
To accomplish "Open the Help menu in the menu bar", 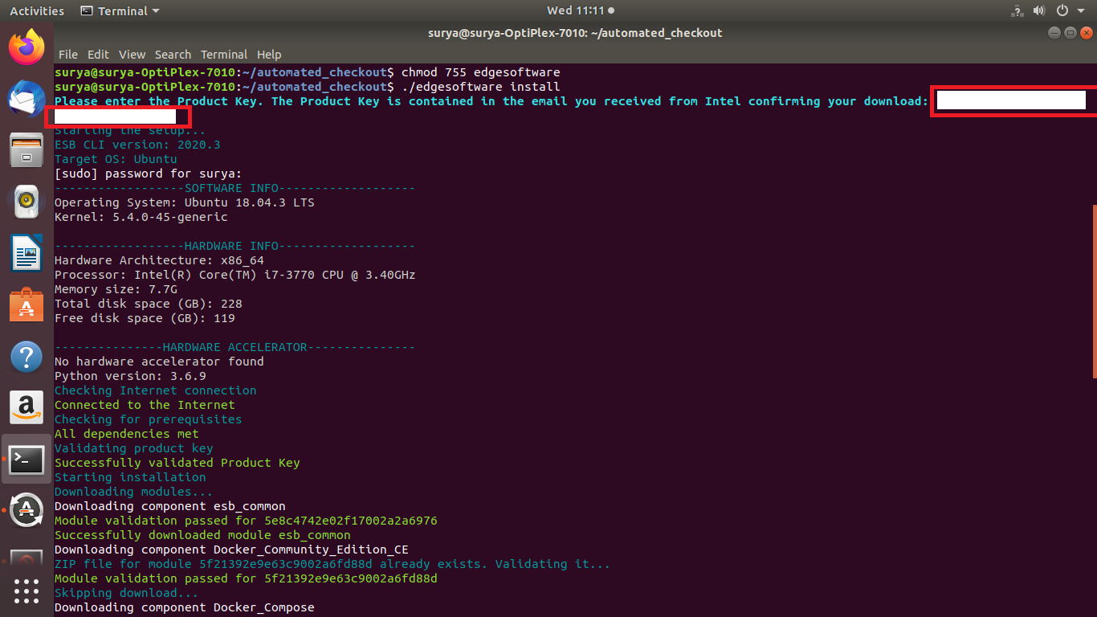I will [269, 55].
